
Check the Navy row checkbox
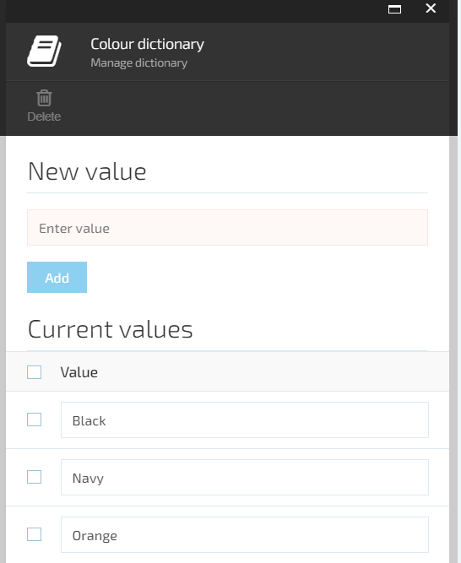coord(34,477)
